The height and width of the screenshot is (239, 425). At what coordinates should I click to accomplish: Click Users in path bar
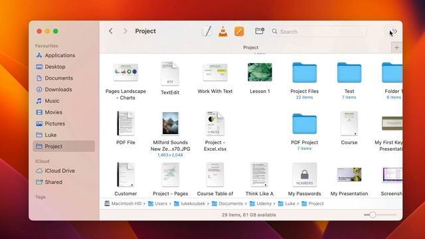[158, 204]
